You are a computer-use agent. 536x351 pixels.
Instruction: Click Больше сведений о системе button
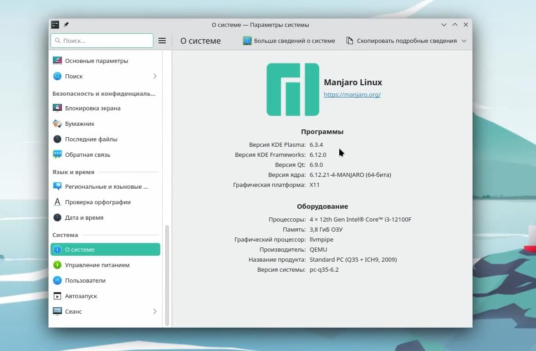pyautogui.click(x=289, y=41)
